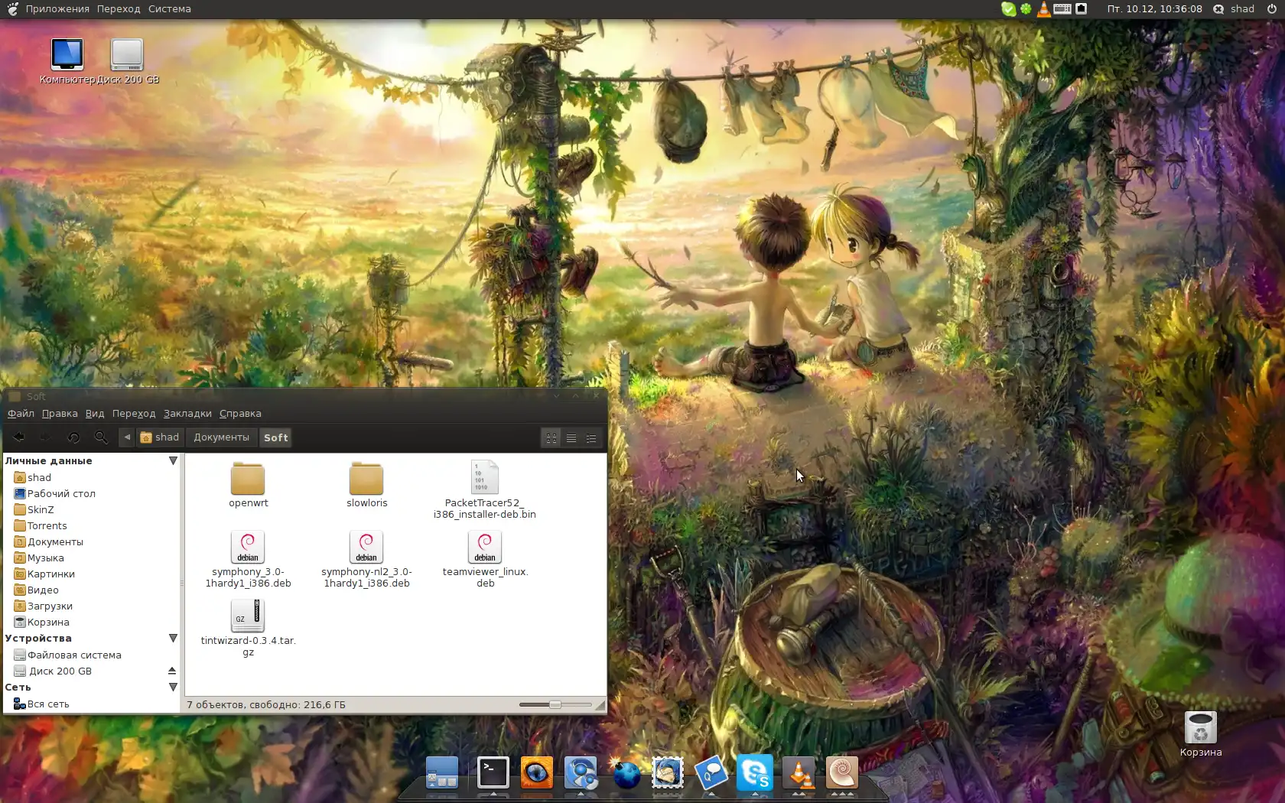Open Skype from the bottom dock

[754, 773]
